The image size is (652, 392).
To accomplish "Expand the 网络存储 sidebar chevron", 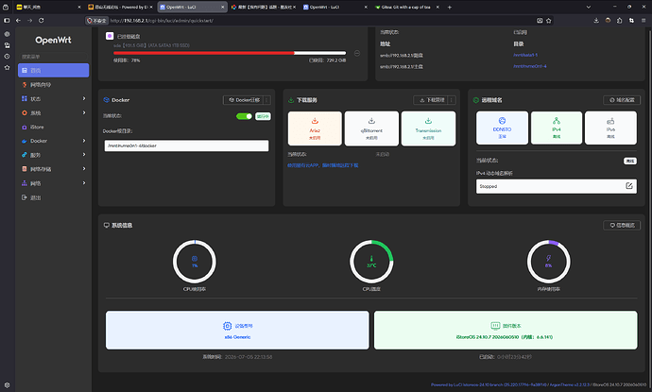I will (84, 169).
